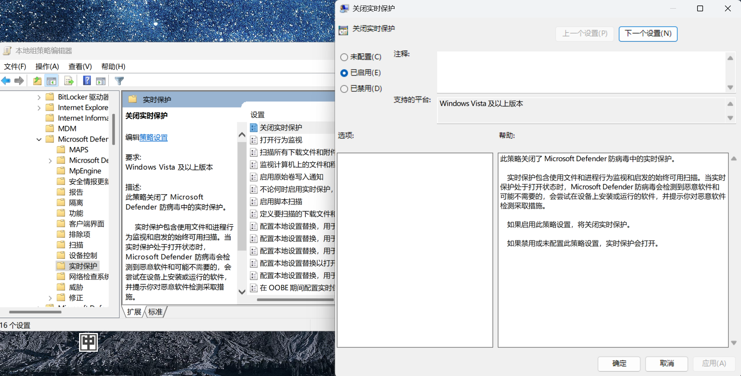Click the 隔离 folder icon in tree
This screenshot has width=741, height=376.
[61, 202]
